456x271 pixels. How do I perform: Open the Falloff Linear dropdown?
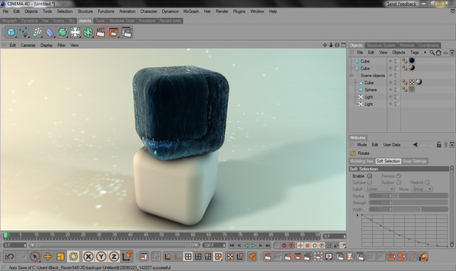tap(380, 189)
